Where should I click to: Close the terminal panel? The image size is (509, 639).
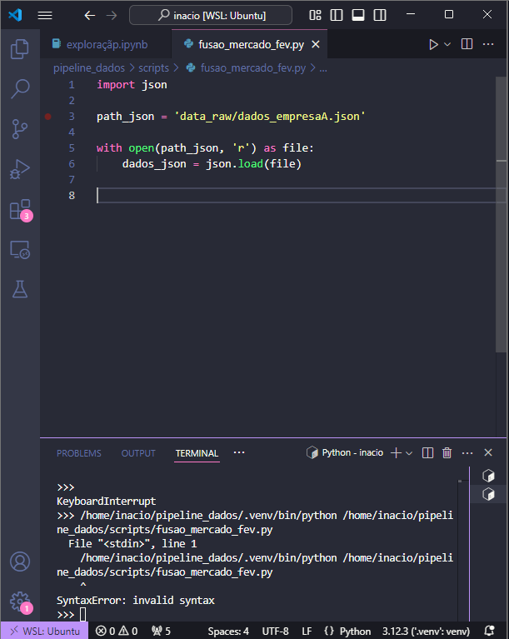pyautogui.click(x=488, y=452)
